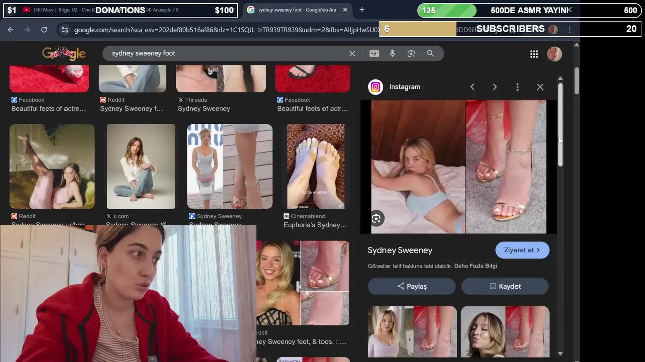Viewport: 645px width, 362px height.
Task: Go to previous image in preview panel
Action: pos(472,87)
